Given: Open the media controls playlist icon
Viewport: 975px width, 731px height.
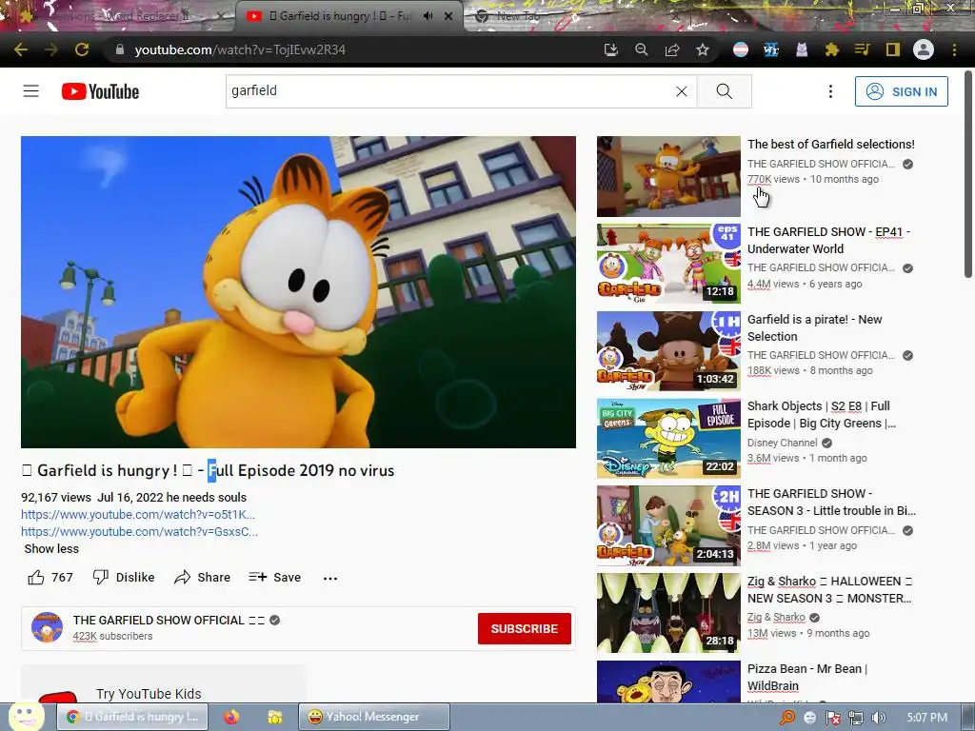Looking at the screenshot, I should pos(863,49).
